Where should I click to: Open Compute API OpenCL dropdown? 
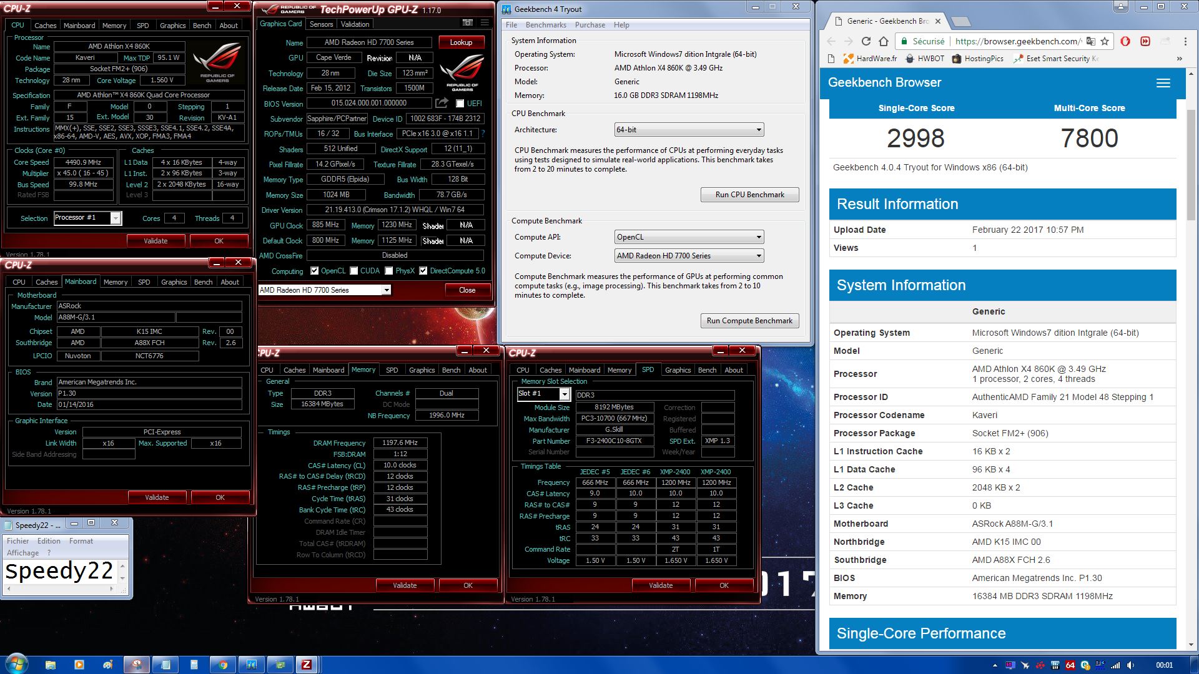(689, 237)
